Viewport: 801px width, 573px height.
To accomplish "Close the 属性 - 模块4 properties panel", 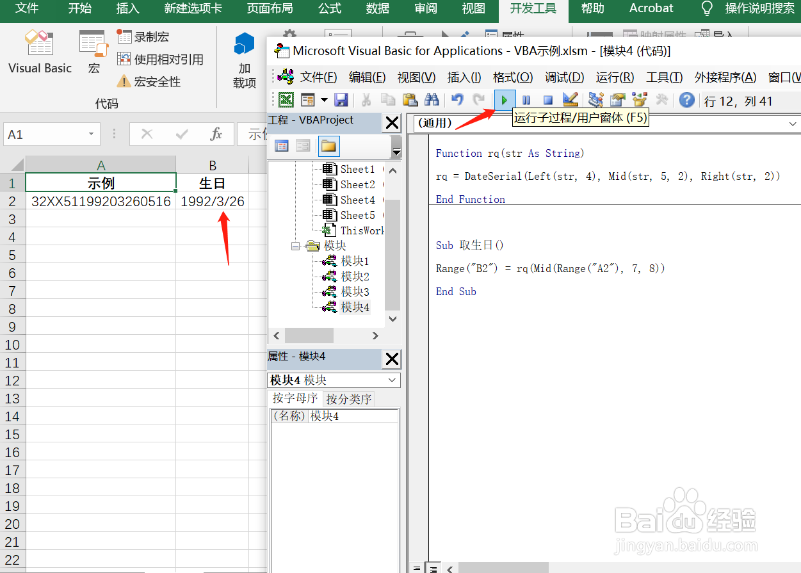I will tap(391, 359).
